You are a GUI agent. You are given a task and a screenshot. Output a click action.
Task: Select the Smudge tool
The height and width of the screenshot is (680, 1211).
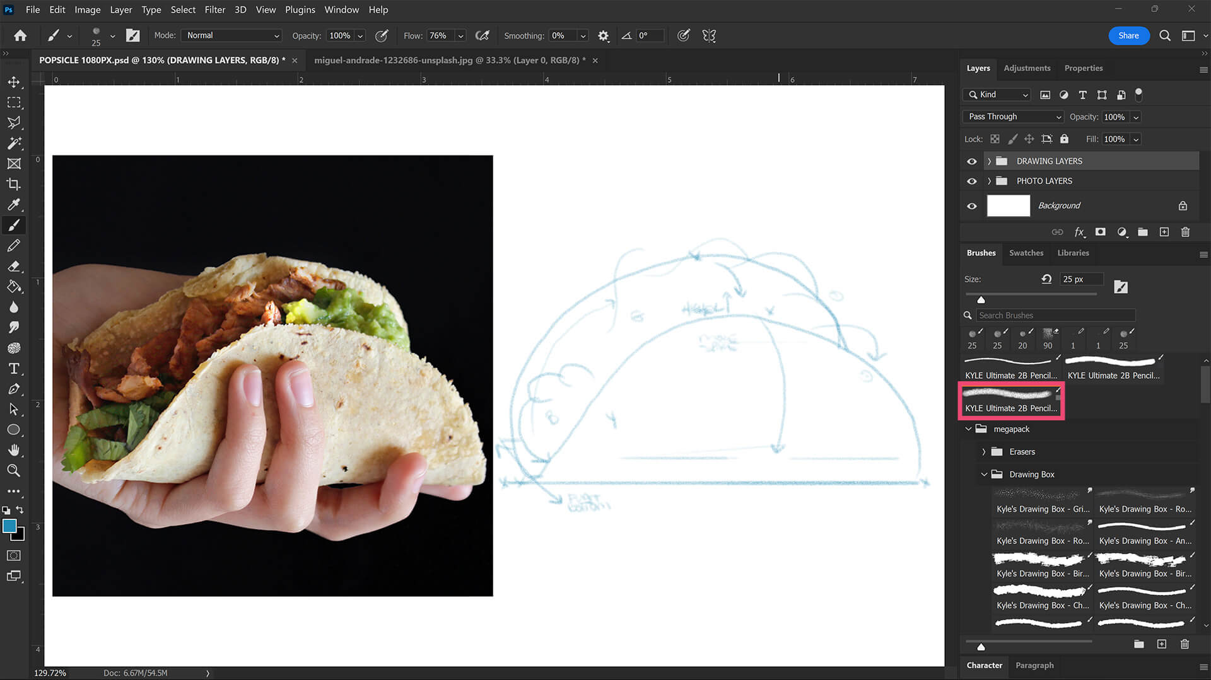14,327
